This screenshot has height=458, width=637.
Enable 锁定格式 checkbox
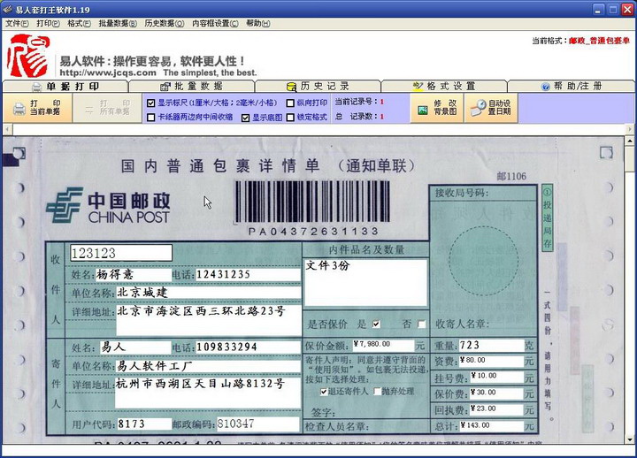pos(290,118)
